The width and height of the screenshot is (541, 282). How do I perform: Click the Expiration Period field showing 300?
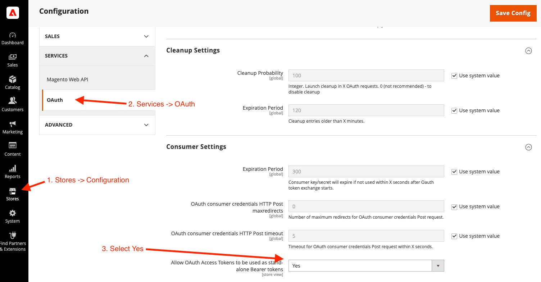pos(366,172)
